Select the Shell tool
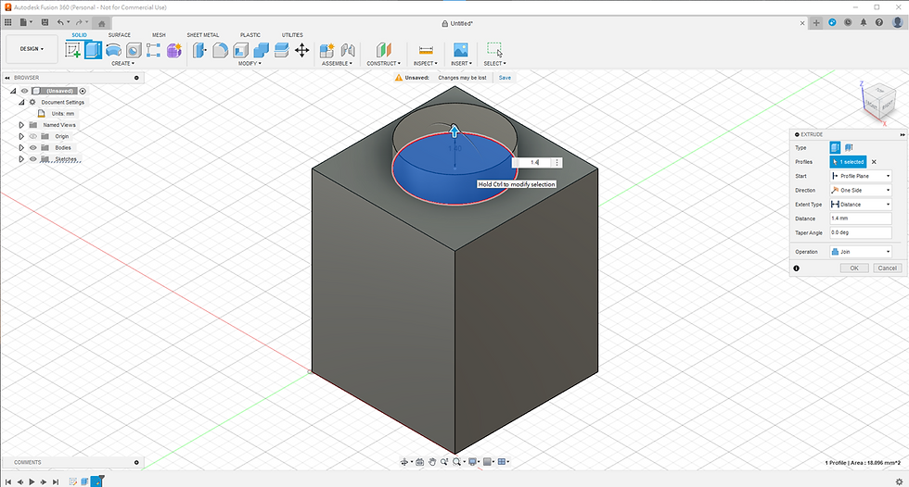 coord(240,50)
